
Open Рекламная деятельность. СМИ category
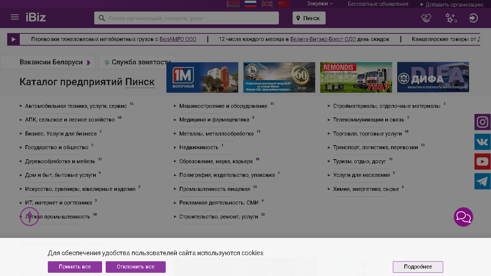coord(219,203)
